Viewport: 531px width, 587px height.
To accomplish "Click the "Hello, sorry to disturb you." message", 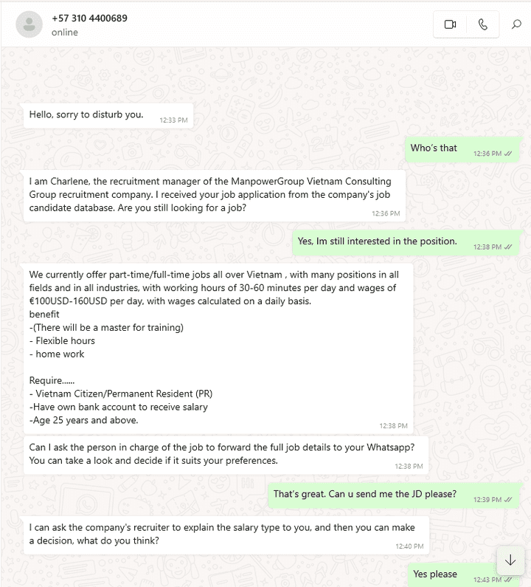I will click(x=86, y=114).
